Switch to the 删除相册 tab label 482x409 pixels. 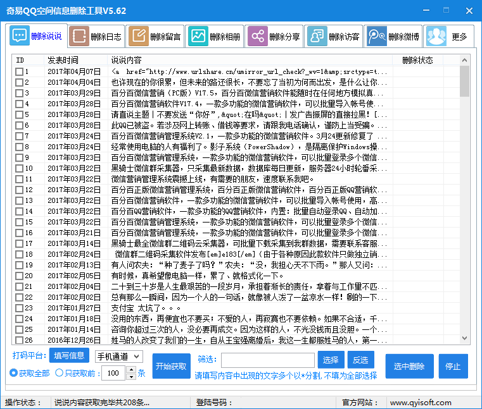pyautogui.click(x=225, y=37)
